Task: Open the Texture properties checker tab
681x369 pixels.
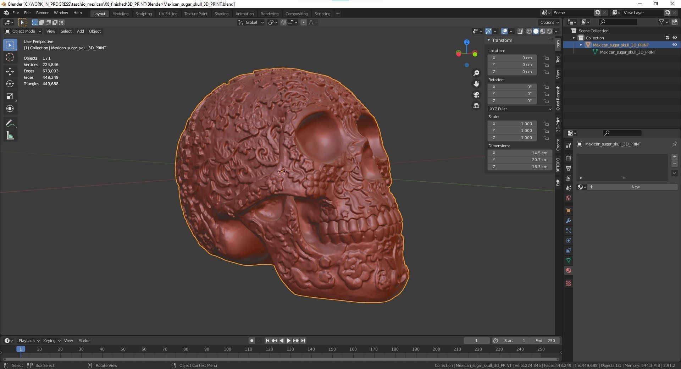Action: pos(569,283)
